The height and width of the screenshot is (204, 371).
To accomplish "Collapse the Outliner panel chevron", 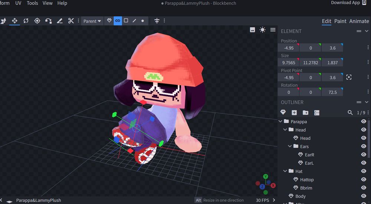I will 367,102.
